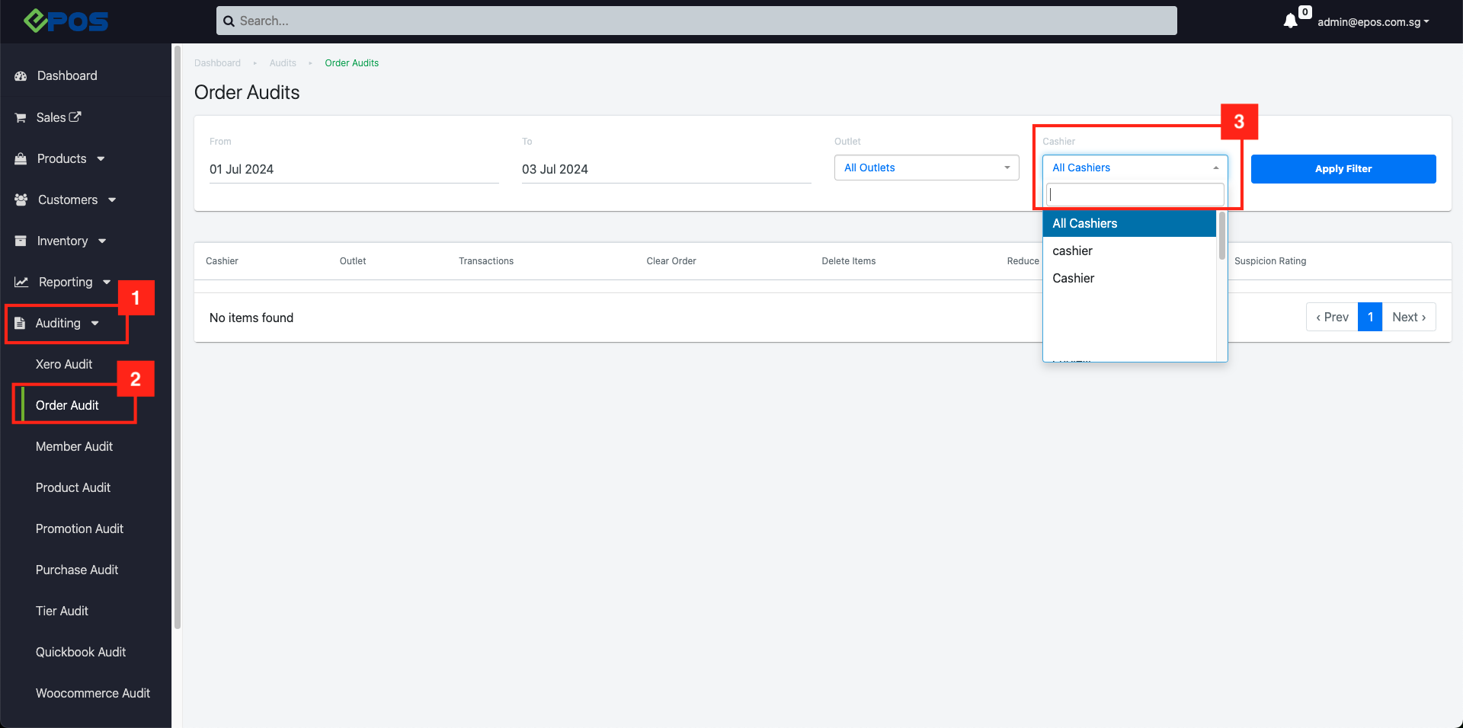Go to Promotion Audit page
1463x728 pixels.
click(x=79, y=528)
